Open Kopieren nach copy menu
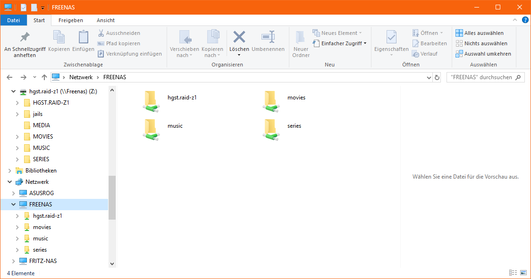 (x=212, y=44)
